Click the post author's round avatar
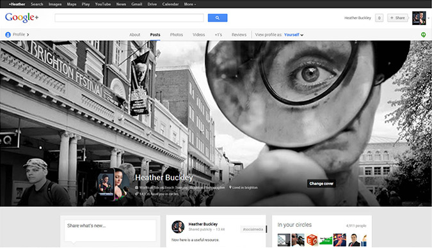 click(178, 227)
